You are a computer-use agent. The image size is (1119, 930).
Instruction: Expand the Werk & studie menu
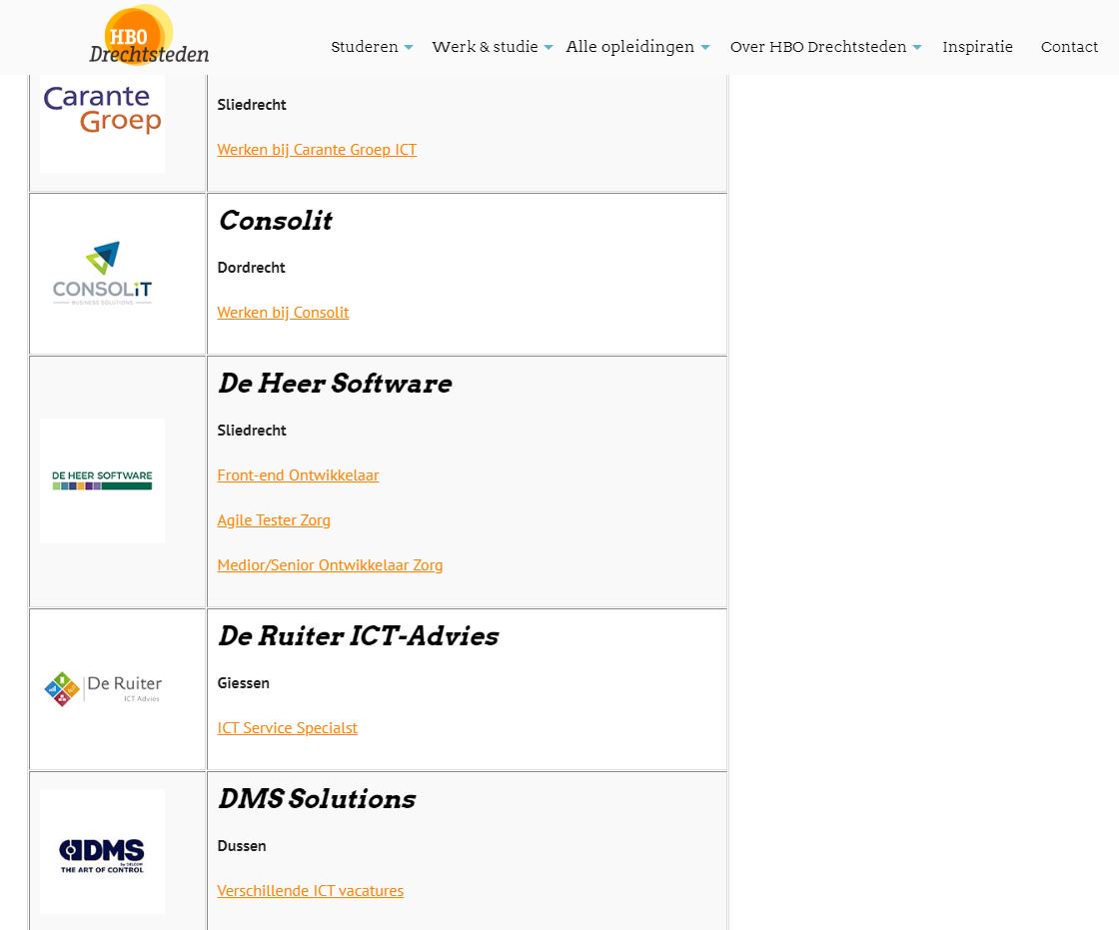pyautogui.click(x=492, y=47)
